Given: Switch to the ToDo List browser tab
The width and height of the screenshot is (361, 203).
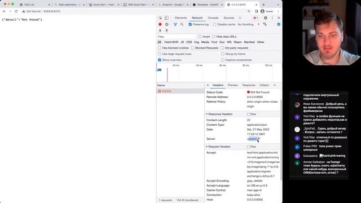Looking at the screenshot, I should point(34,5).
